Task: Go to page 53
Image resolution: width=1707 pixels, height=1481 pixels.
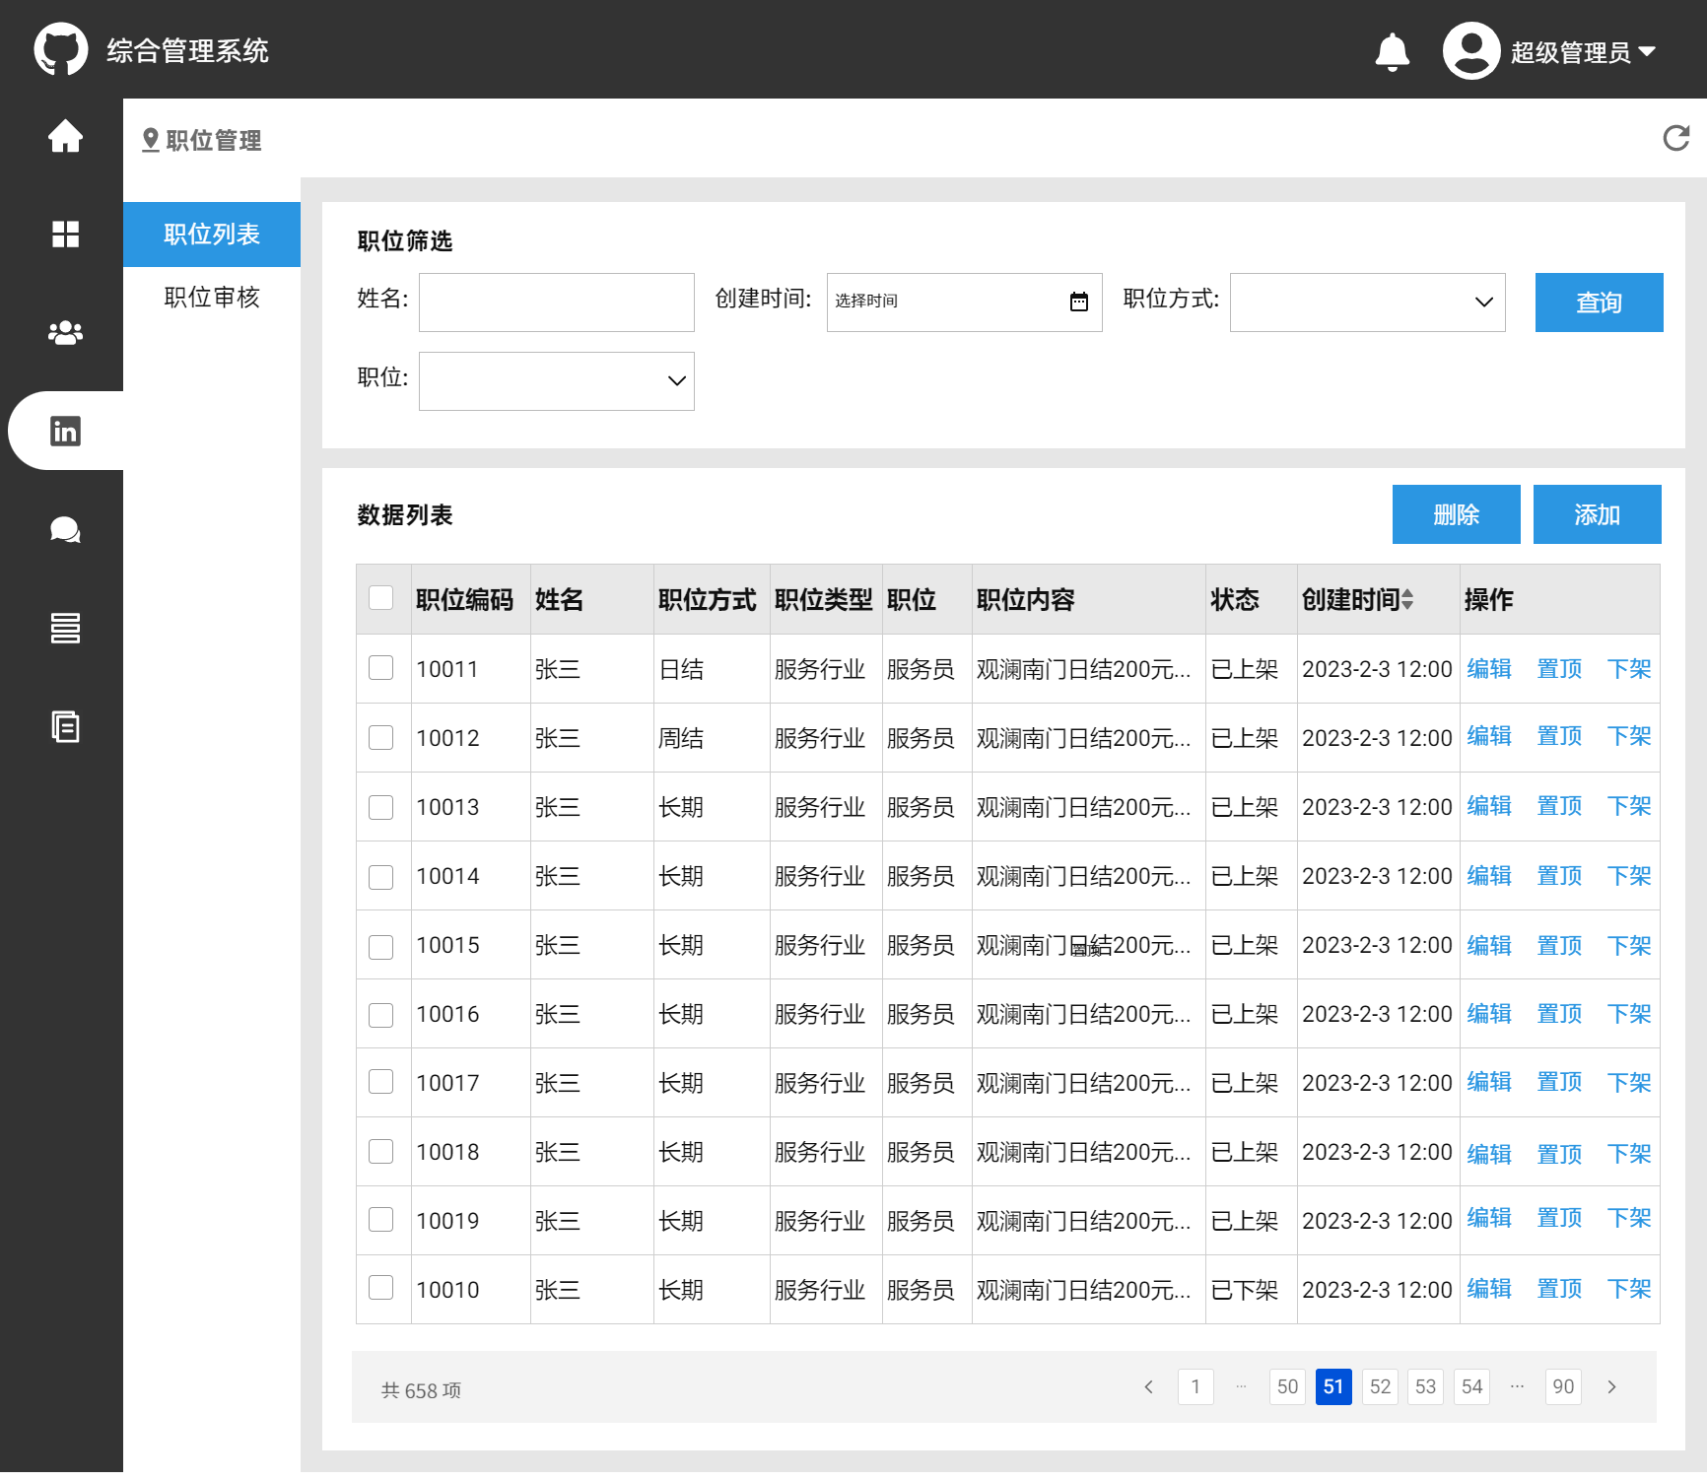Action: [1425, 1386]
